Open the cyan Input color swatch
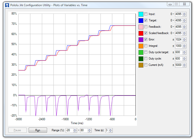195x139 pixels. click(x=141, y=14)
